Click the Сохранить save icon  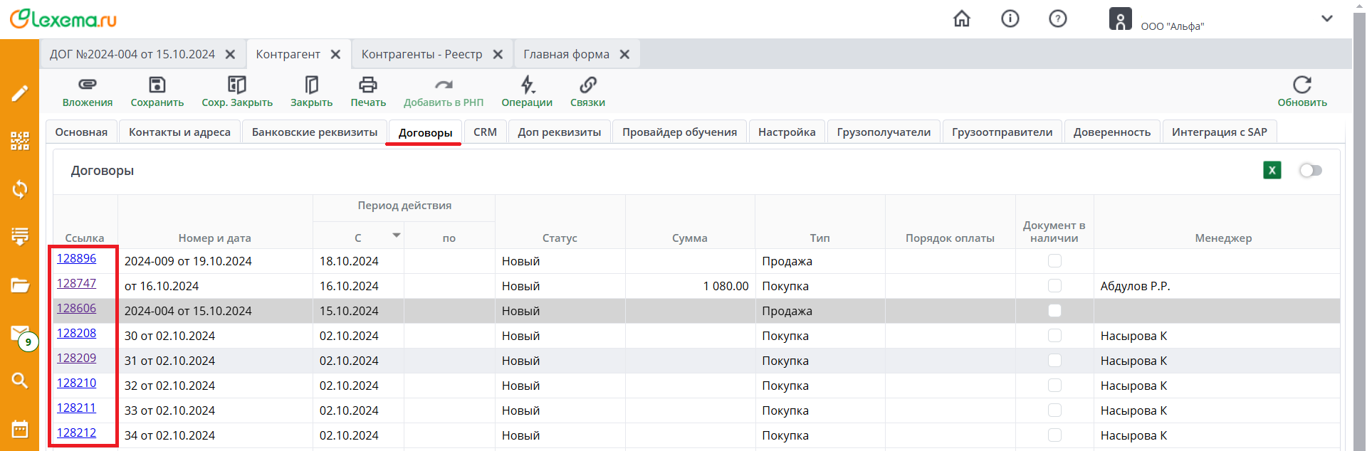pyautogui.click(x=157, y=85)
